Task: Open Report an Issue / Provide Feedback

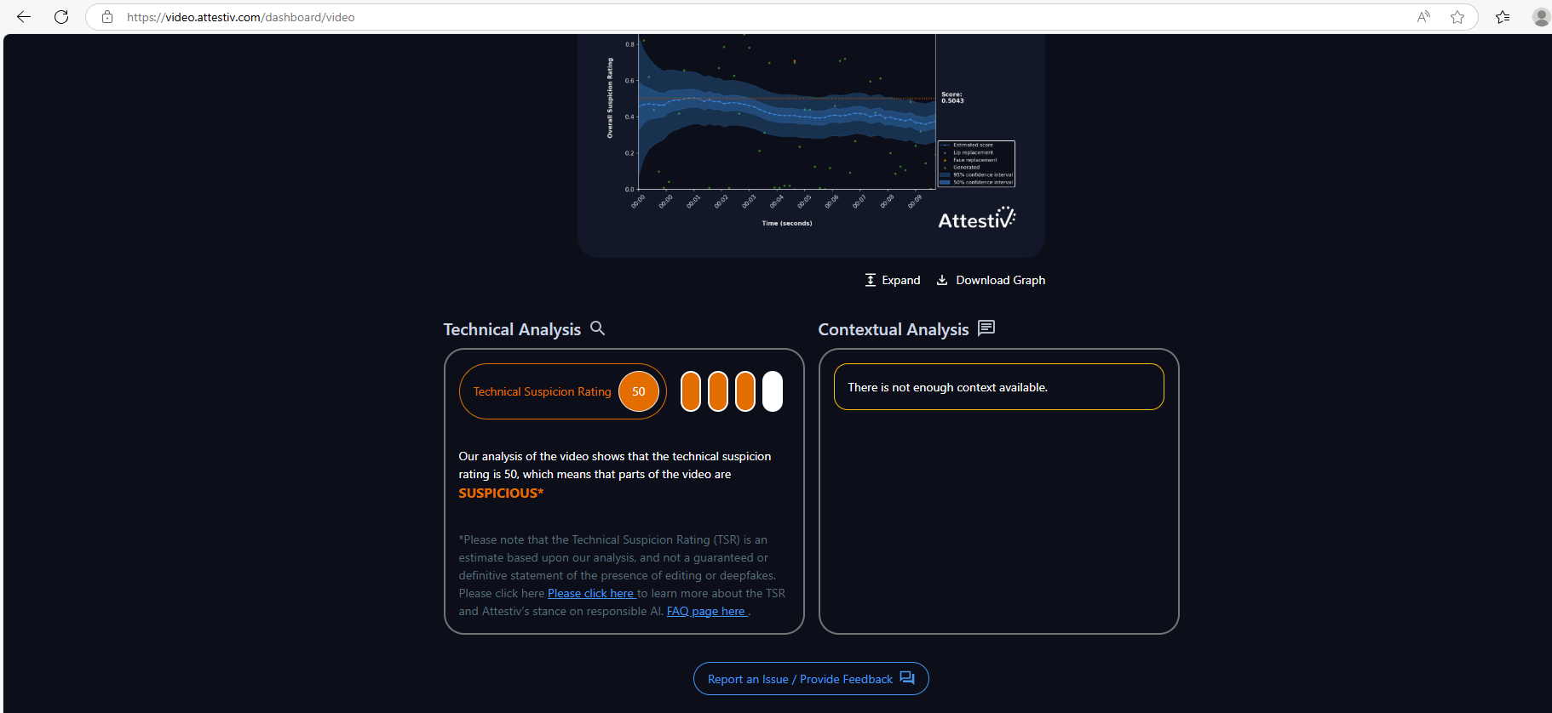Action: point(811,679)
